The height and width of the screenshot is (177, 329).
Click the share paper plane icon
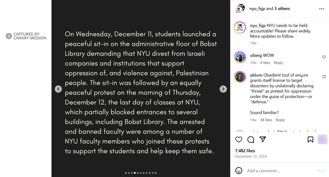tap(262, 140)
